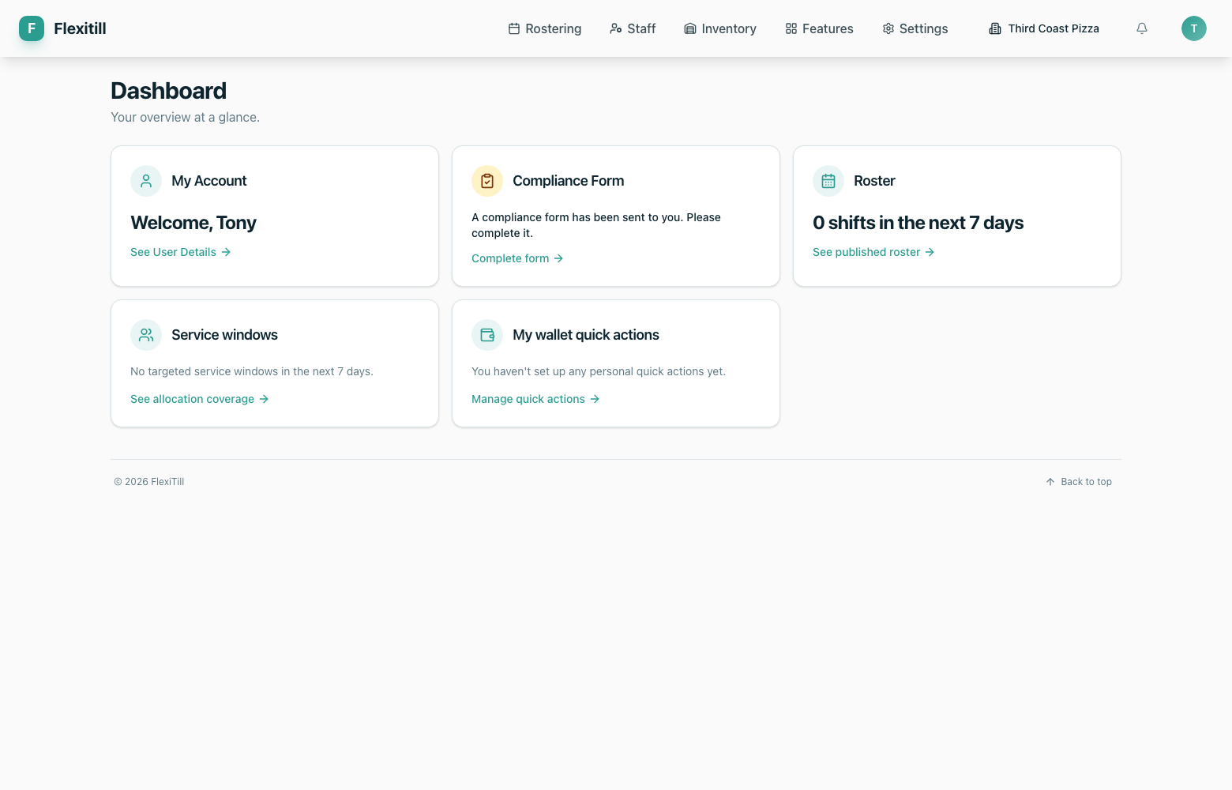This screenshot has width=1232, height=790.
Task: Click the Staff person-gear icon in navbar
Action: tap(616, 28)
